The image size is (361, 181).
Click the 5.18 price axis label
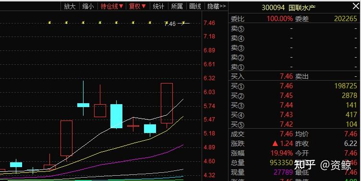pos(209,133)
